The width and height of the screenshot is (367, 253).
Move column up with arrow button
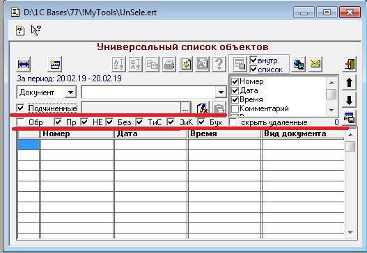click(349, 82)
